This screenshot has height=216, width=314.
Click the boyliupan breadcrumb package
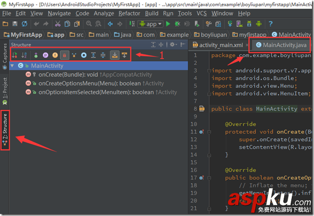[x=210, y=35]
